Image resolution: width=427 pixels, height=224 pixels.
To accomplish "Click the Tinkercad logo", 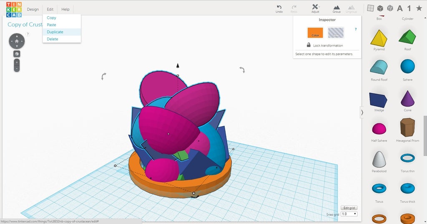I will click(x=14, y=9).
